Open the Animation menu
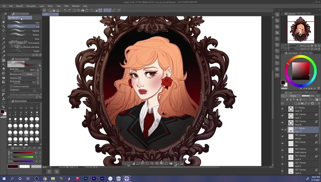Screen dimensions: 321x182 click(x=31, y=6)
